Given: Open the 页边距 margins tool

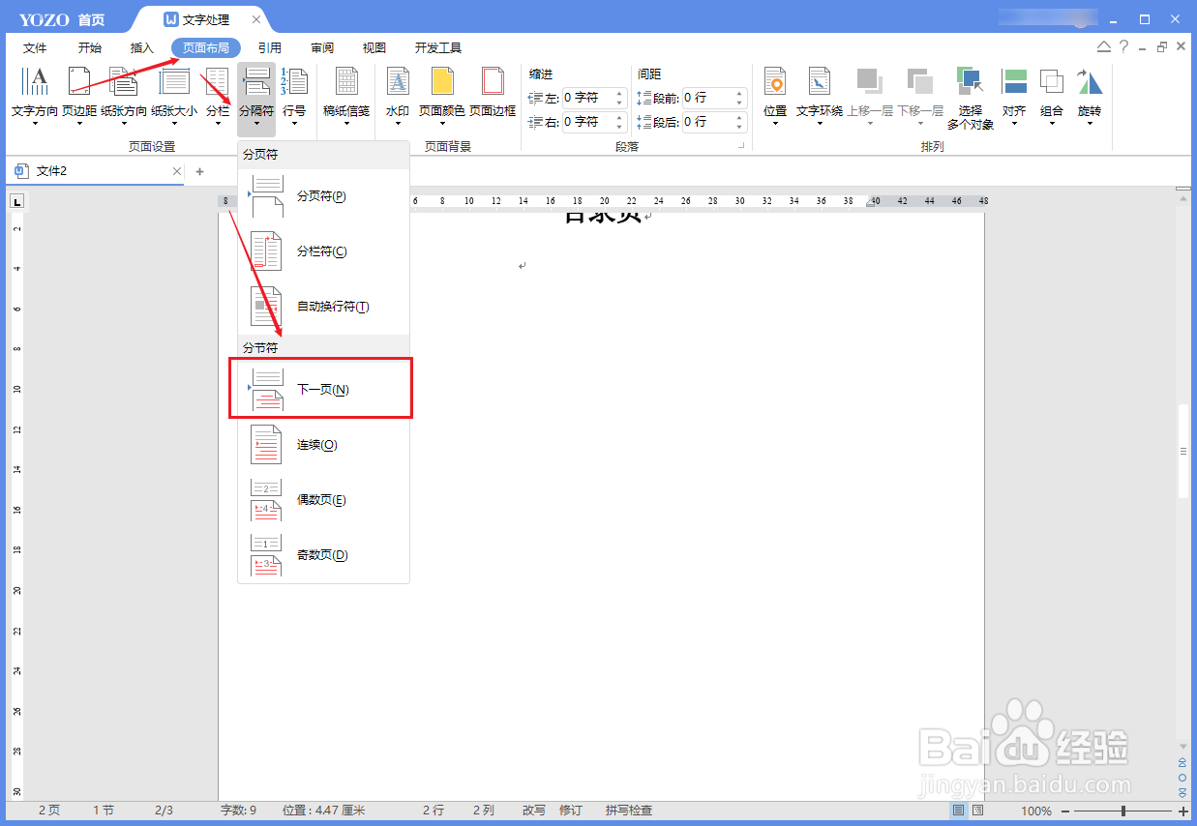Looking at the screenshot, I should 79,97.
